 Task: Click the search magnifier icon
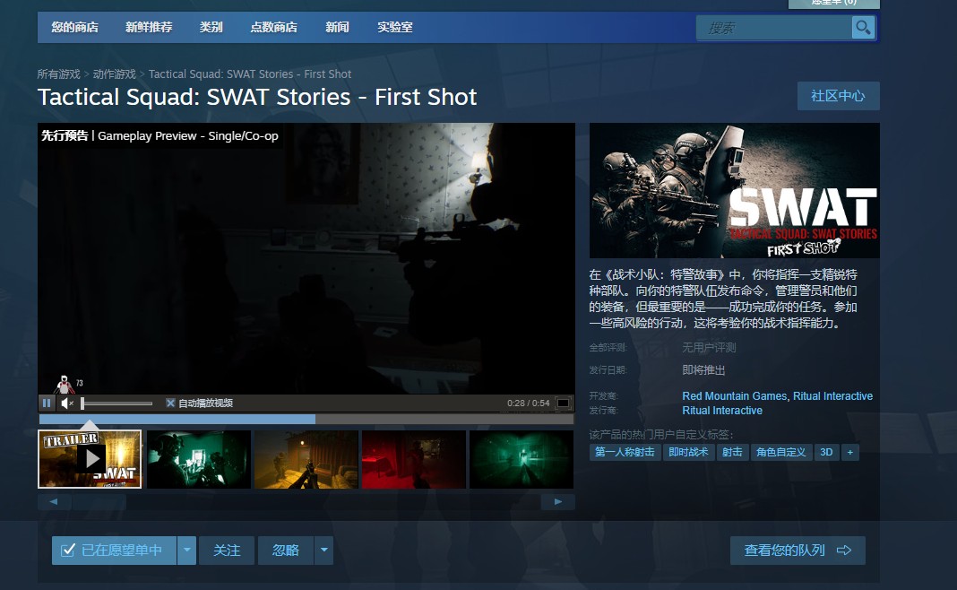tap(863, 28)
